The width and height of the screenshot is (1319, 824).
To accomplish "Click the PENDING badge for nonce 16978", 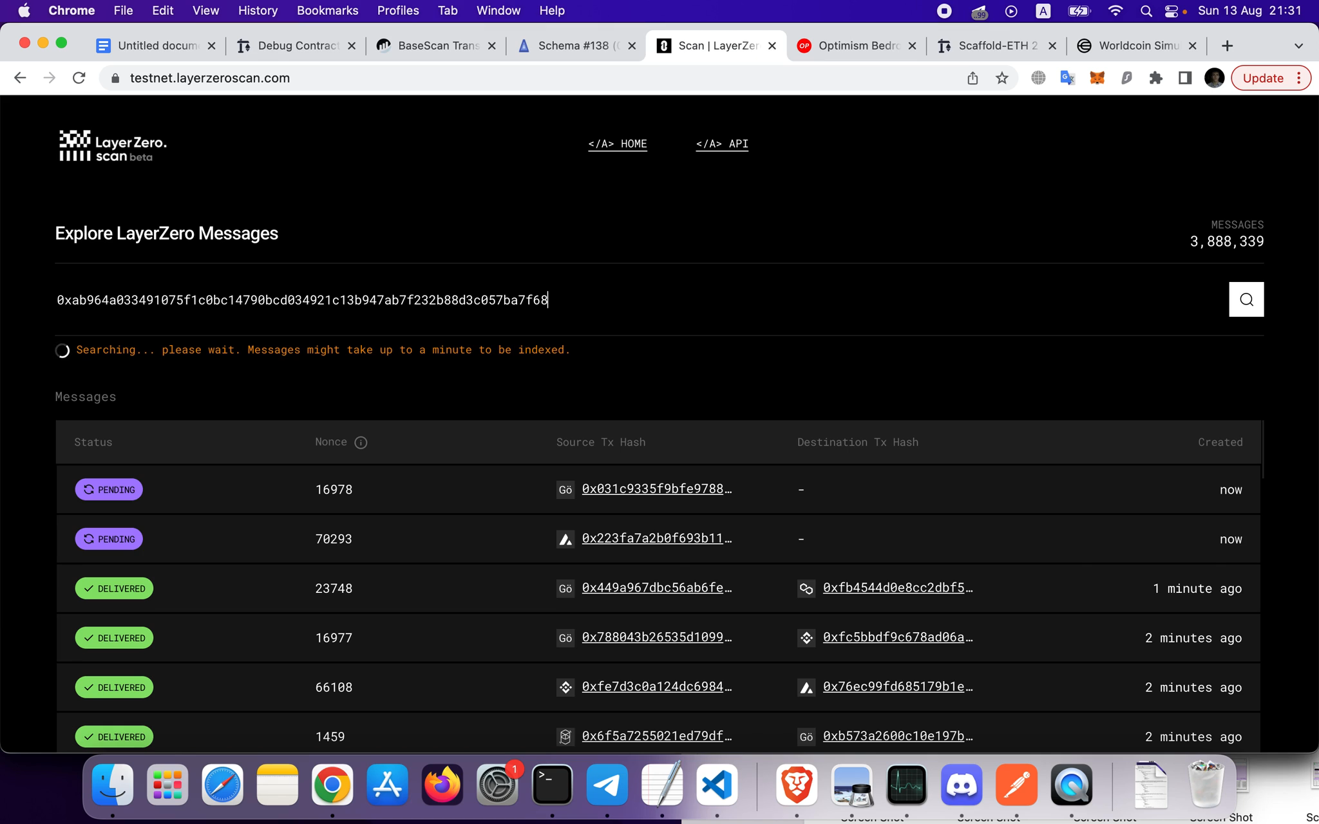I will pos(109,489).
